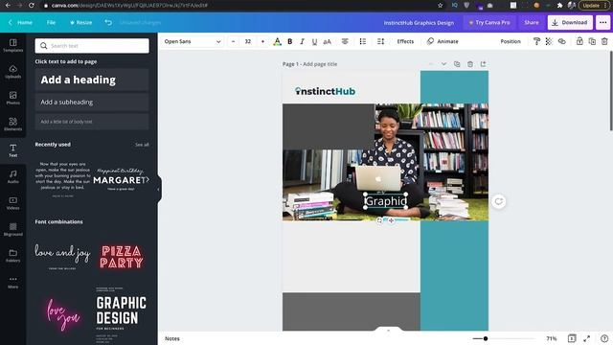This screenshot has width=613, height=345.
Task: Open the Effects panel
Action: [x=405, y=41]
